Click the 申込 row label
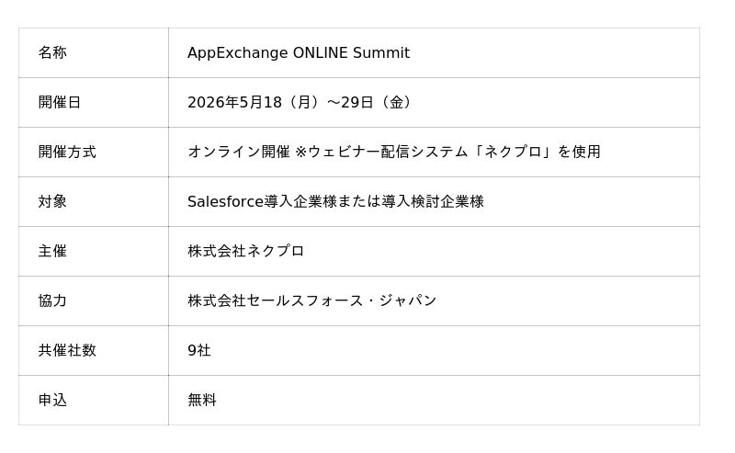Viewport: 735px width, 453px height. pyautogui.click(x=52, y=401)
